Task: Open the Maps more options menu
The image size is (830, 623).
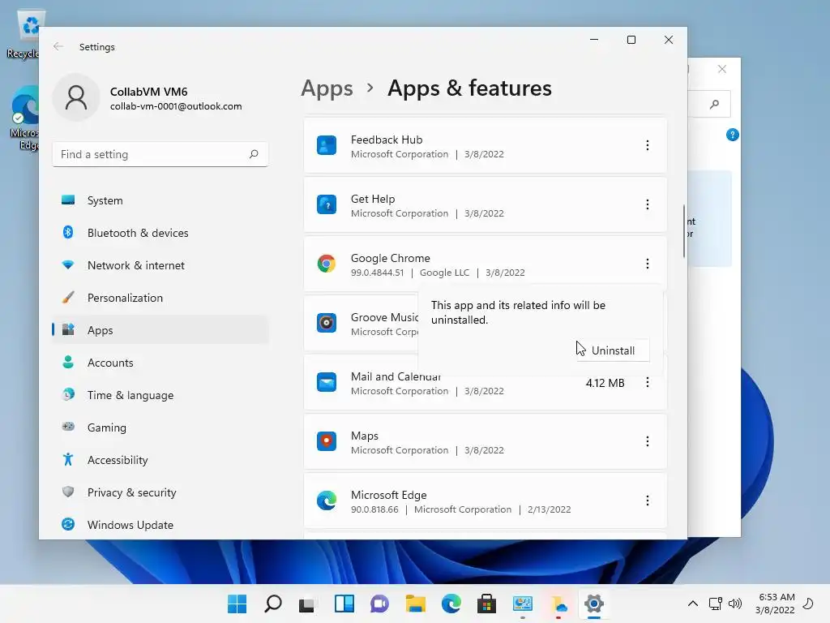Action: [x=648, y=441]
